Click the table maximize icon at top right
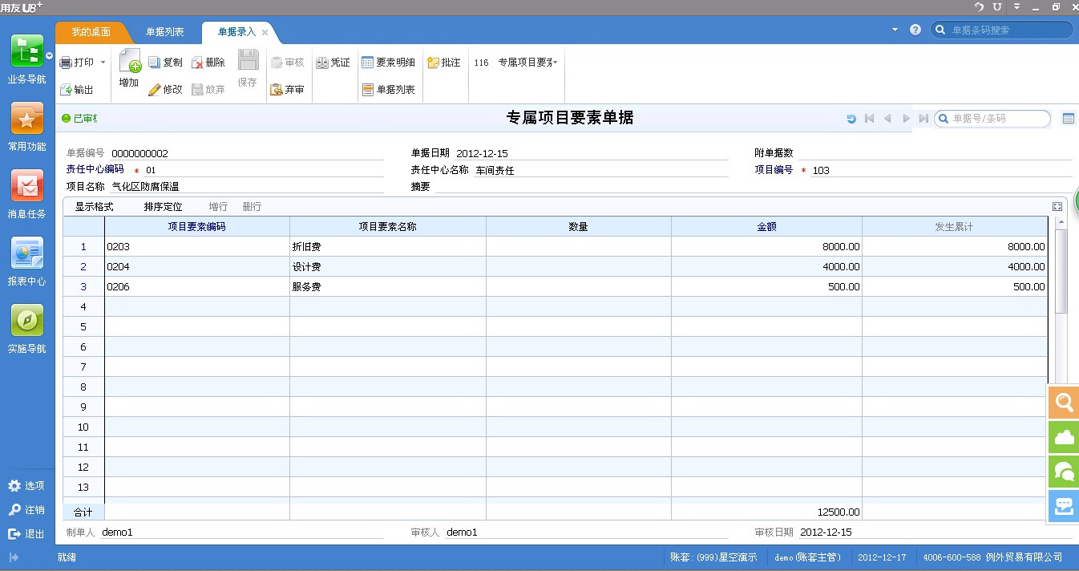 (x=1057, y=206)
